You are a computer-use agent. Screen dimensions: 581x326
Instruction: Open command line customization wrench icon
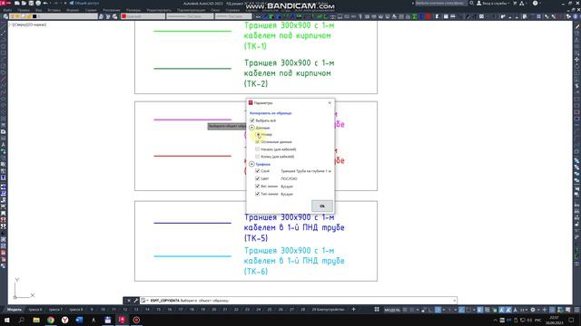[x=135, y=301]
